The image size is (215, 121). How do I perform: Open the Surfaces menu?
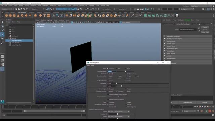point(75,6)
